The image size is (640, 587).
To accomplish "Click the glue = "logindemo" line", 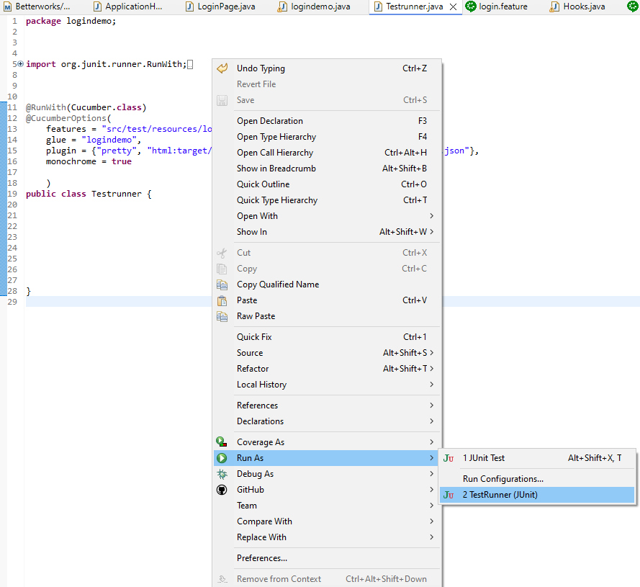I will pos(94,140).
